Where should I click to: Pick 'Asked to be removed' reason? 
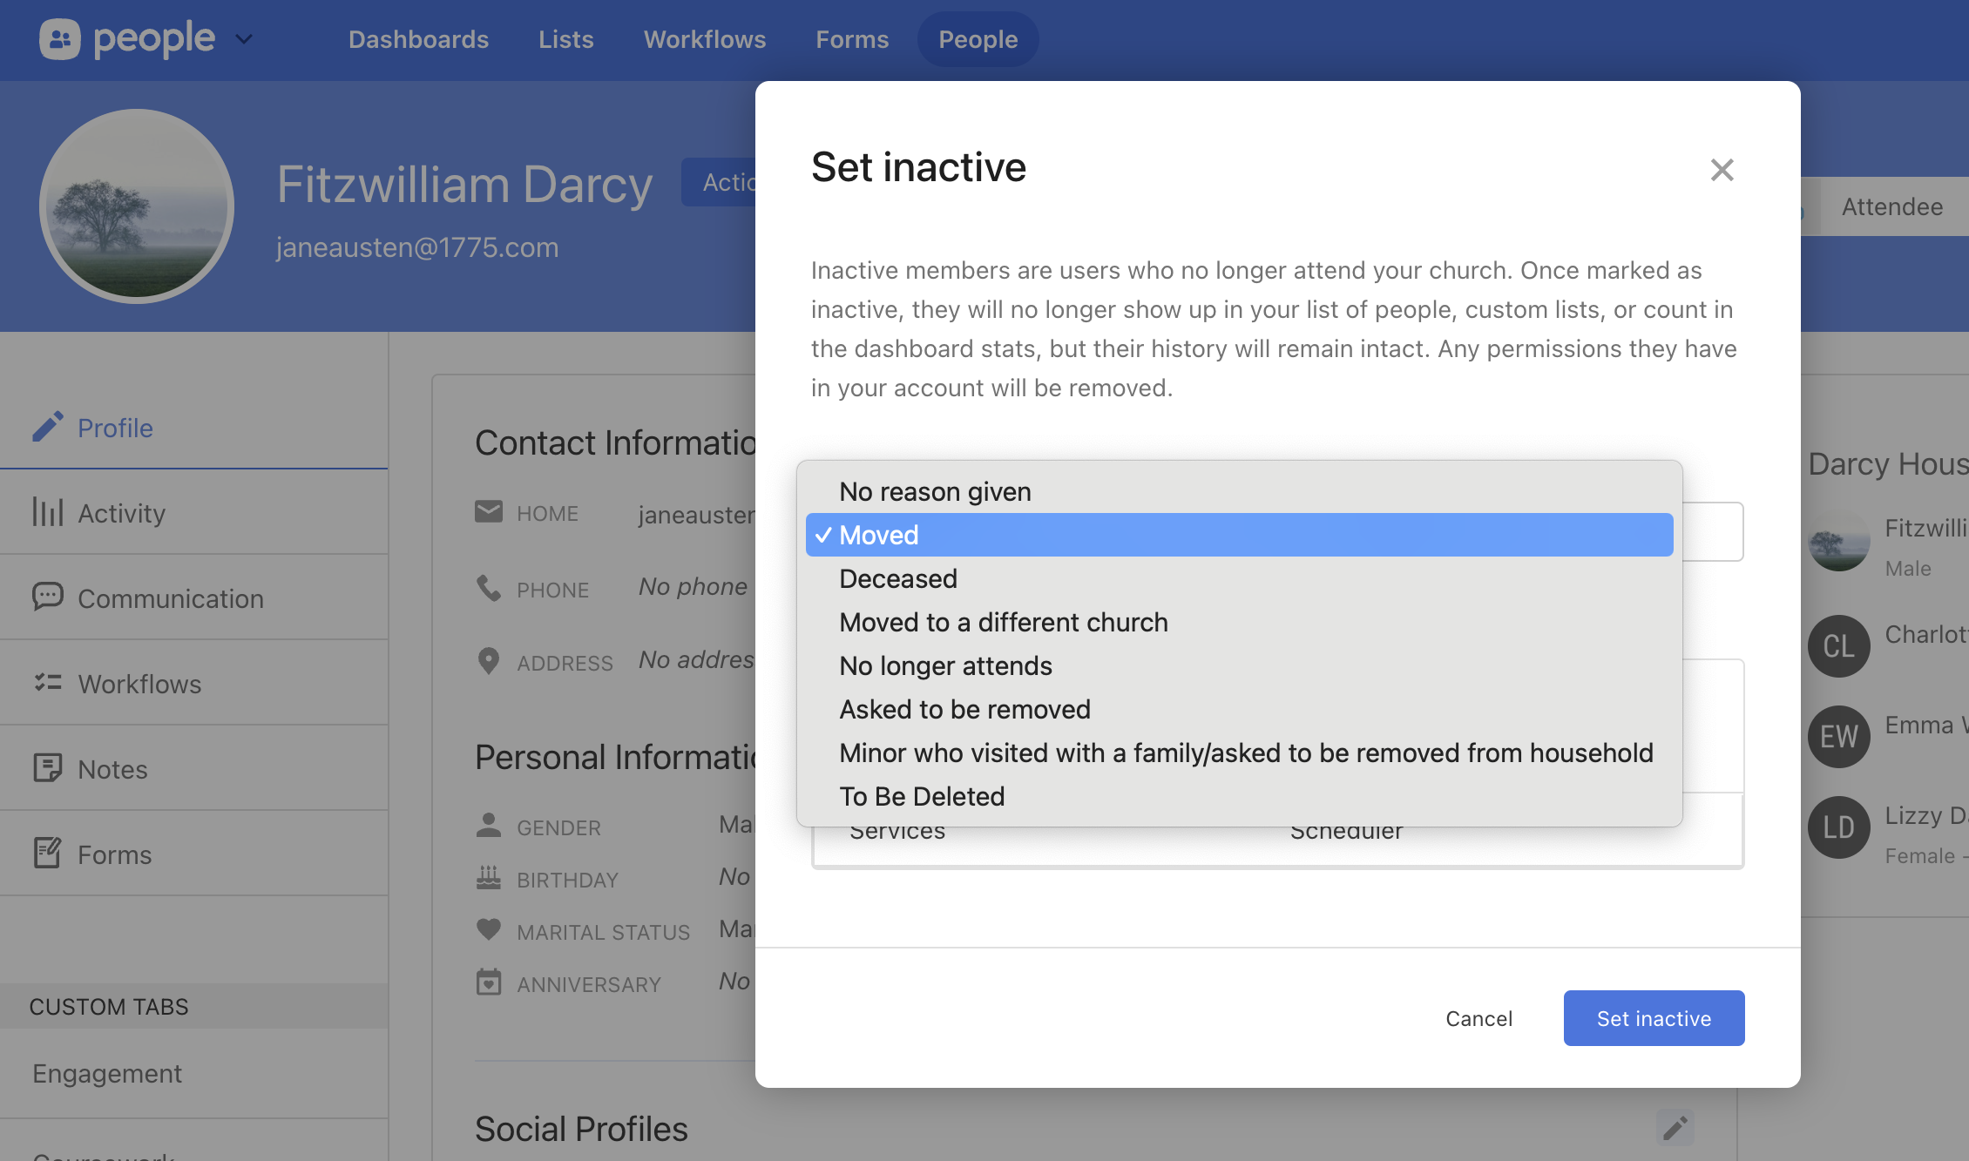pos(964,709)
